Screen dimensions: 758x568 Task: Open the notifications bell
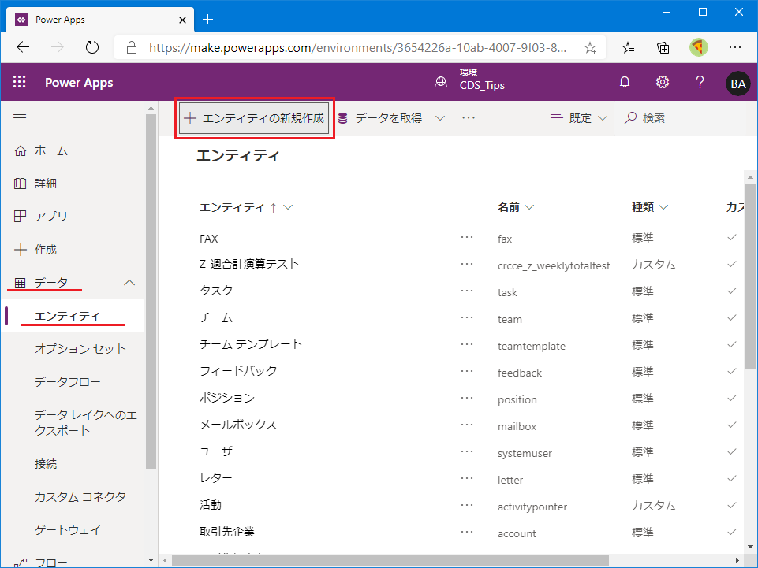click(625, 82)
